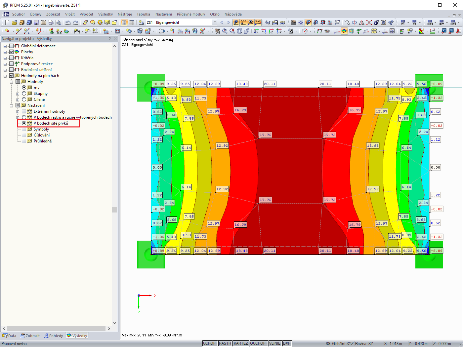Screen dimensions: 463x347
Task: Toggle the DXF status bar button
Action: [x=287, y=343]
